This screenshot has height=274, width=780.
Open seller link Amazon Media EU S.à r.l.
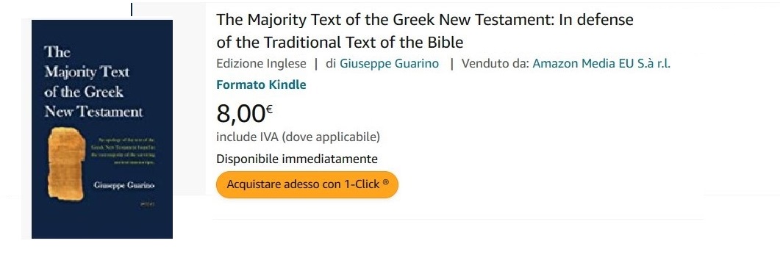point(601,64)
